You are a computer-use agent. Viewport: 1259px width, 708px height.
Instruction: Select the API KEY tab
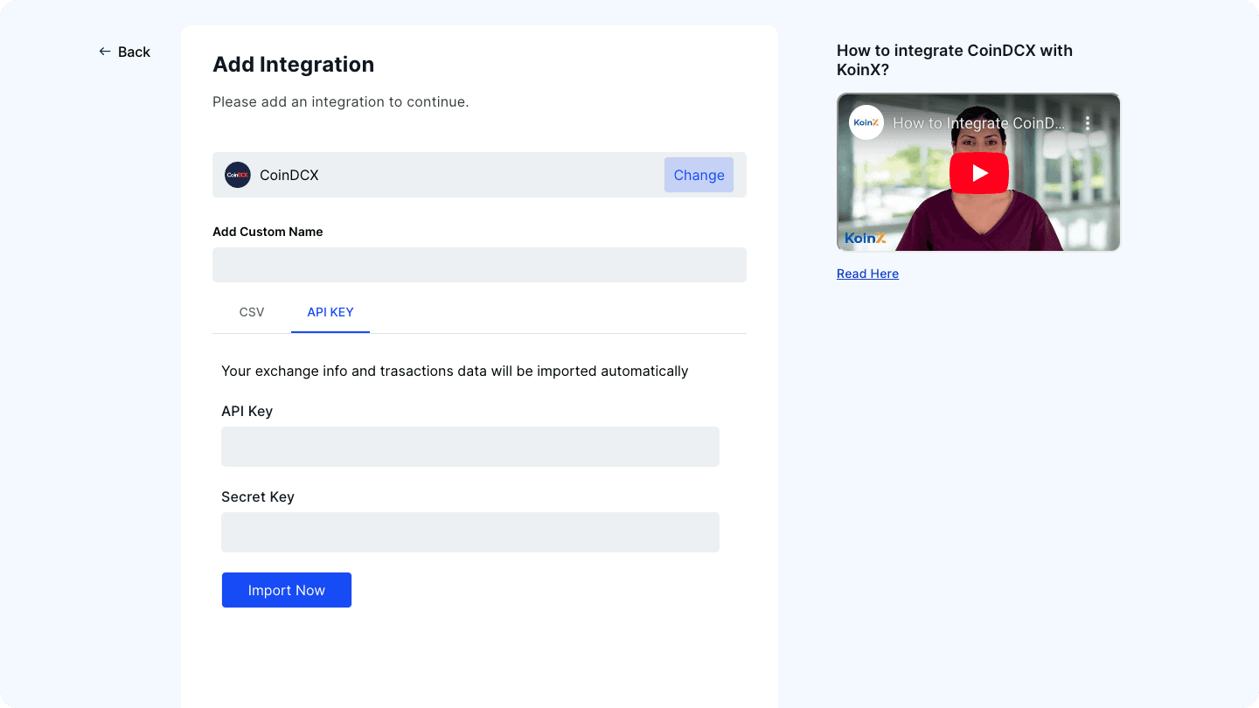coord(330,312)
